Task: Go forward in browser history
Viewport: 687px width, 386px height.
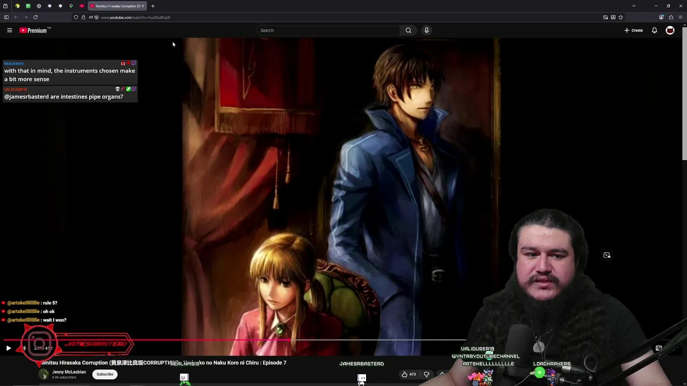Action: [26, 17]
